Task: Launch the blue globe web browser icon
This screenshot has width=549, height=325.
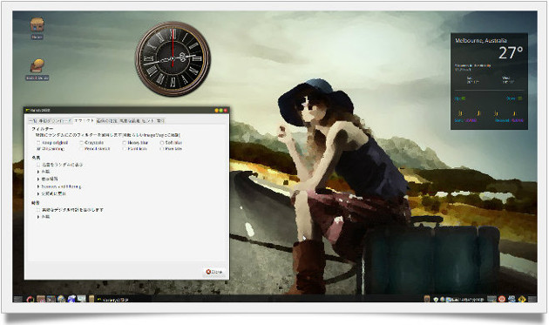Action: pos(71,299)
